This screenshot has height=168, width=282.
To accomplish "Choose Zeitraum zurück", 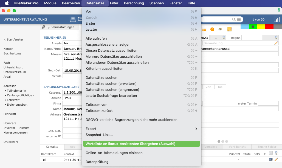I will click(x=141, y=111).
